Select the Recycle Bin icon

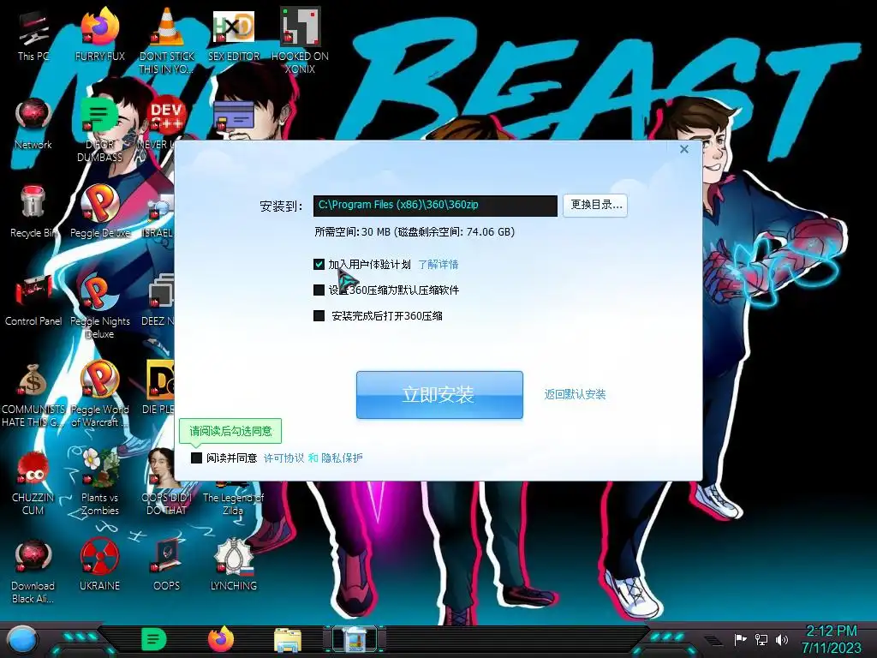33,212
